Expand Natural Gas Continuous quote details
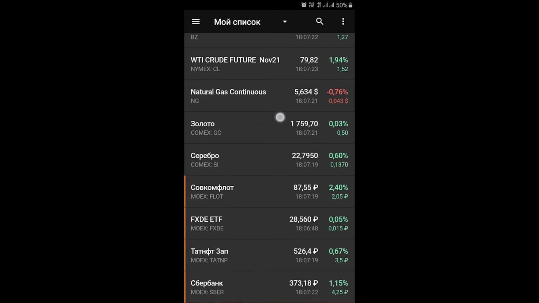The width and height of the screenshot is (539, 303). point(269,96)
